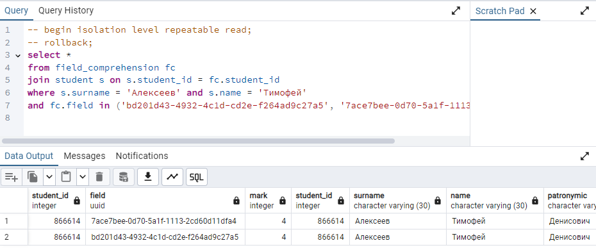Collapse the select statement at line 3
Image resolution: width=596 pixels, height=250 pixels.
(x=18, y=56)
